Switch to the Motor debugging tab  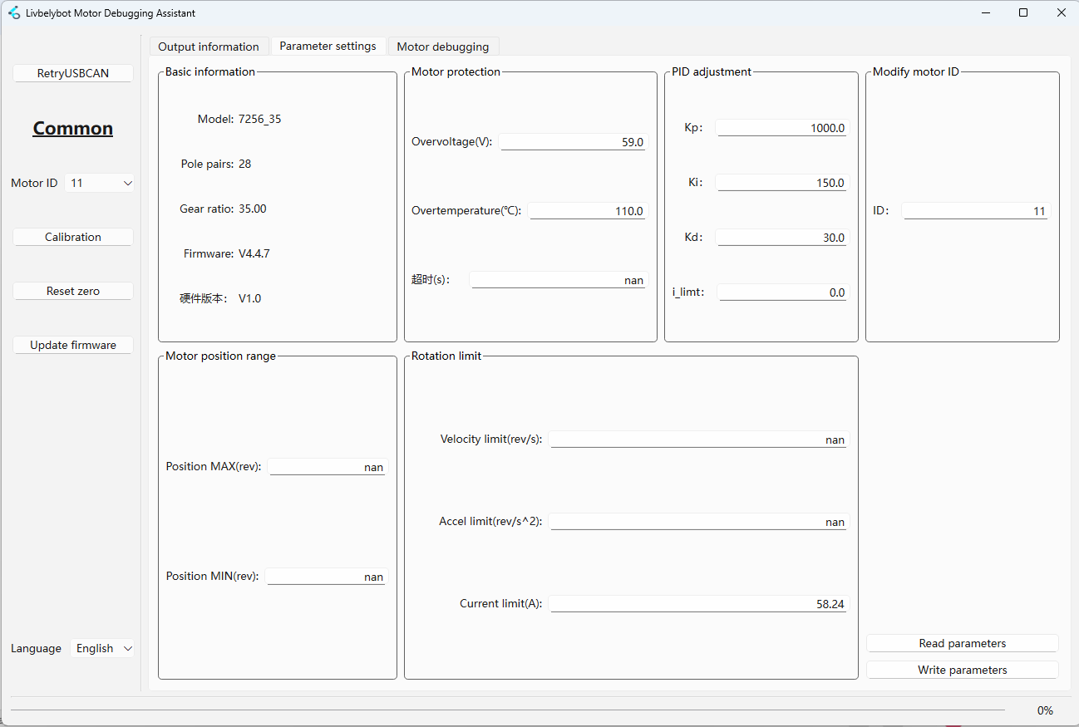[x=443, y=47]
